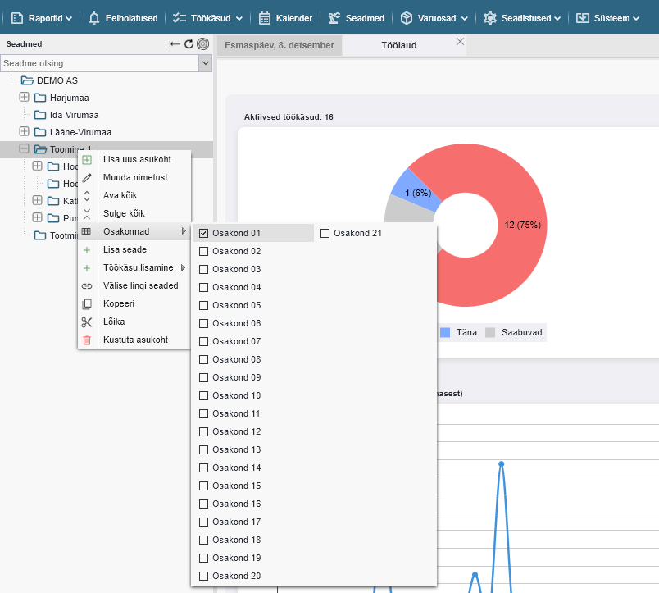Image resolution: width=659 pixels, height=593 pixels.
Task: Click the pencil icon for Muuda nimetust
Action: point(87,177)
